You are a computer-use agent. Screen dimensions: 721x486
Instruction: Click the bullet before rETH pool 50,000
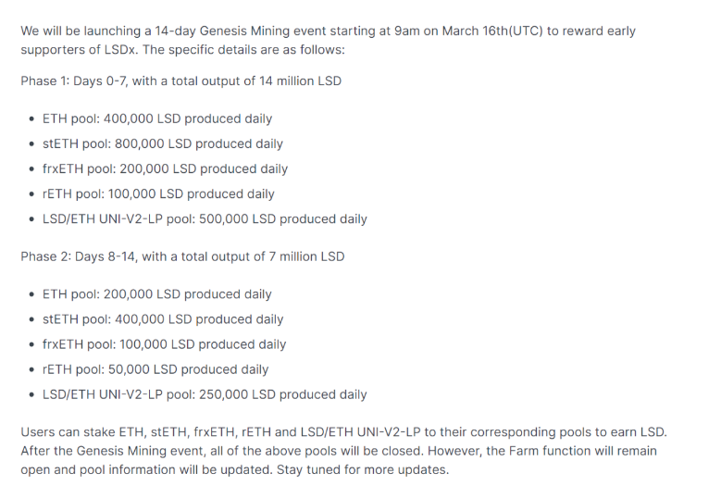pyautogui.click(x=31, y=369)
